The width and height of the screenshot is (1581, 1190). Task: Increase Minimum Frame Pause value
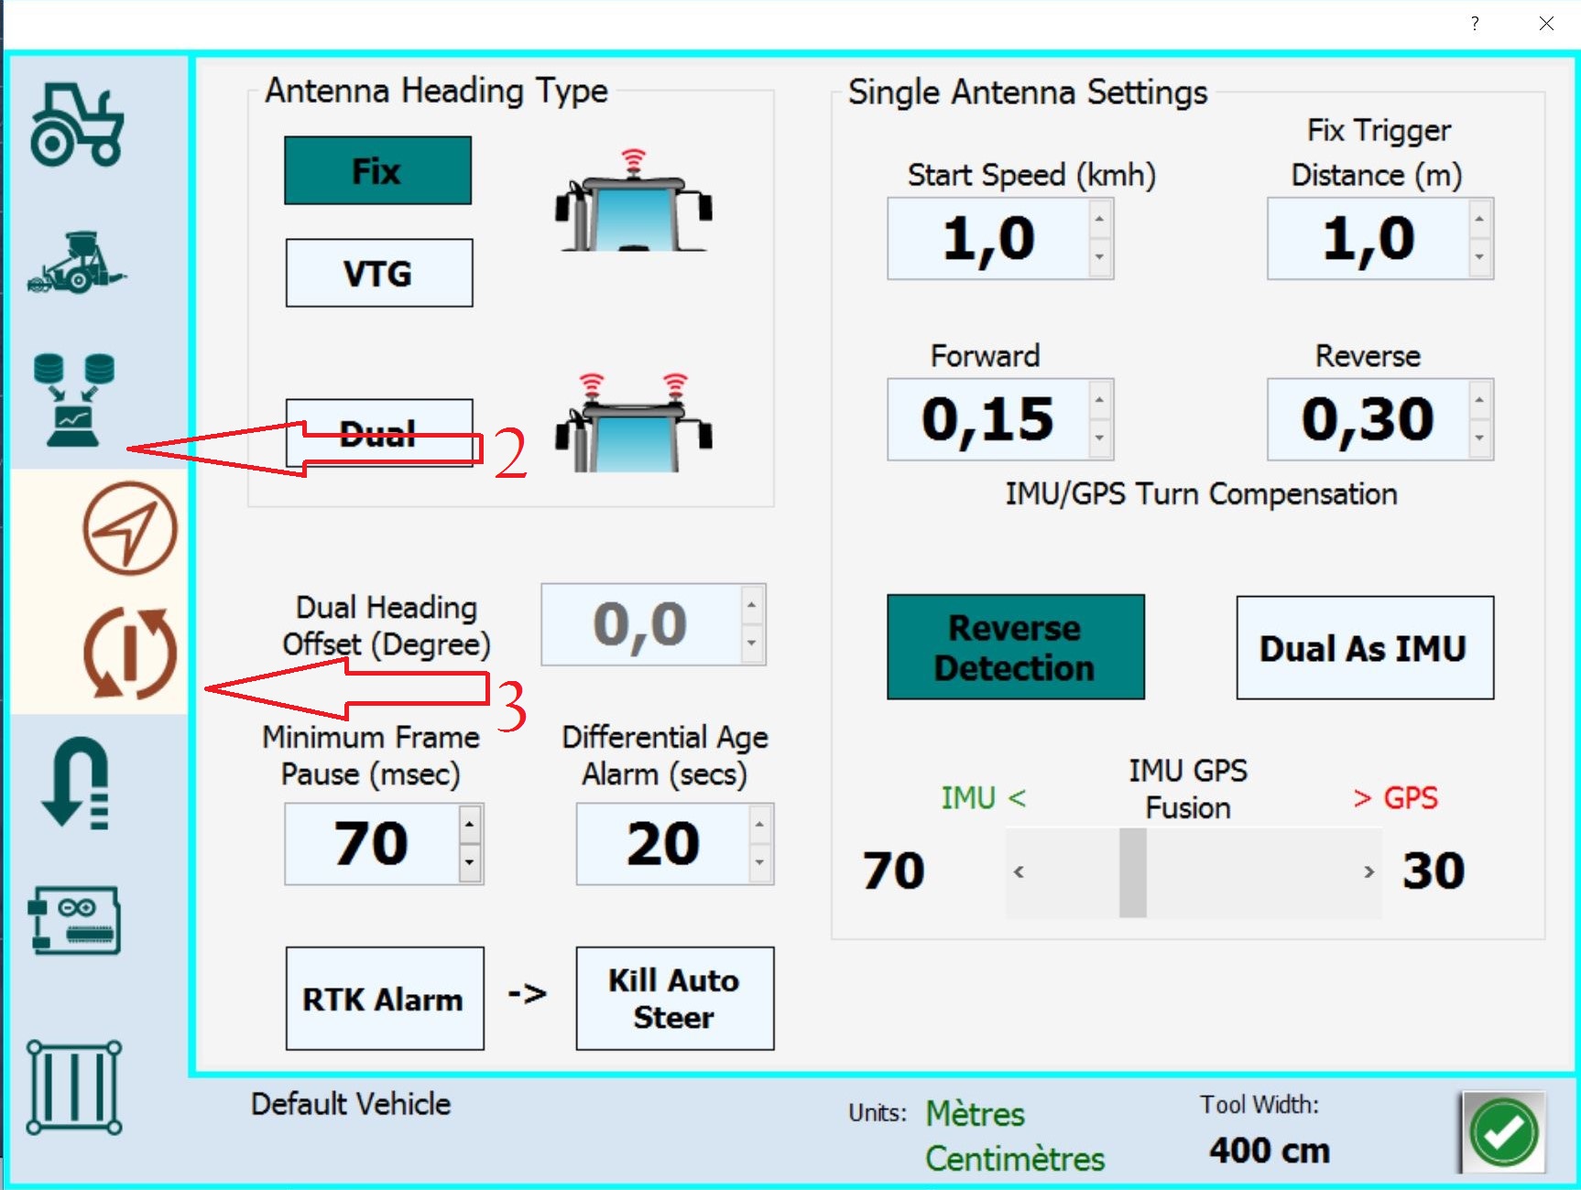click(470, 825)
